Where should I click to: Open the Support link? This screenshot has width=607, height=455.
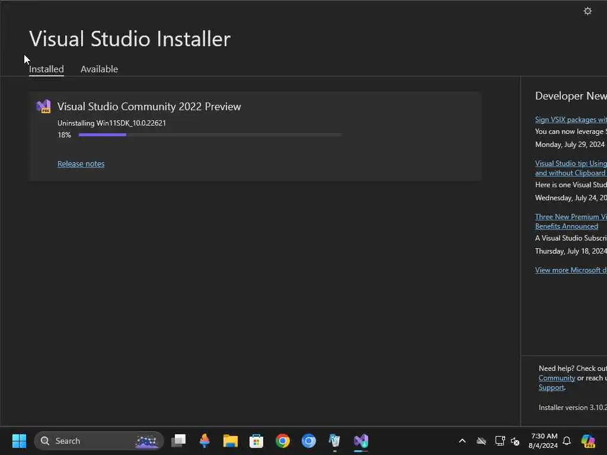click(551, 387)
